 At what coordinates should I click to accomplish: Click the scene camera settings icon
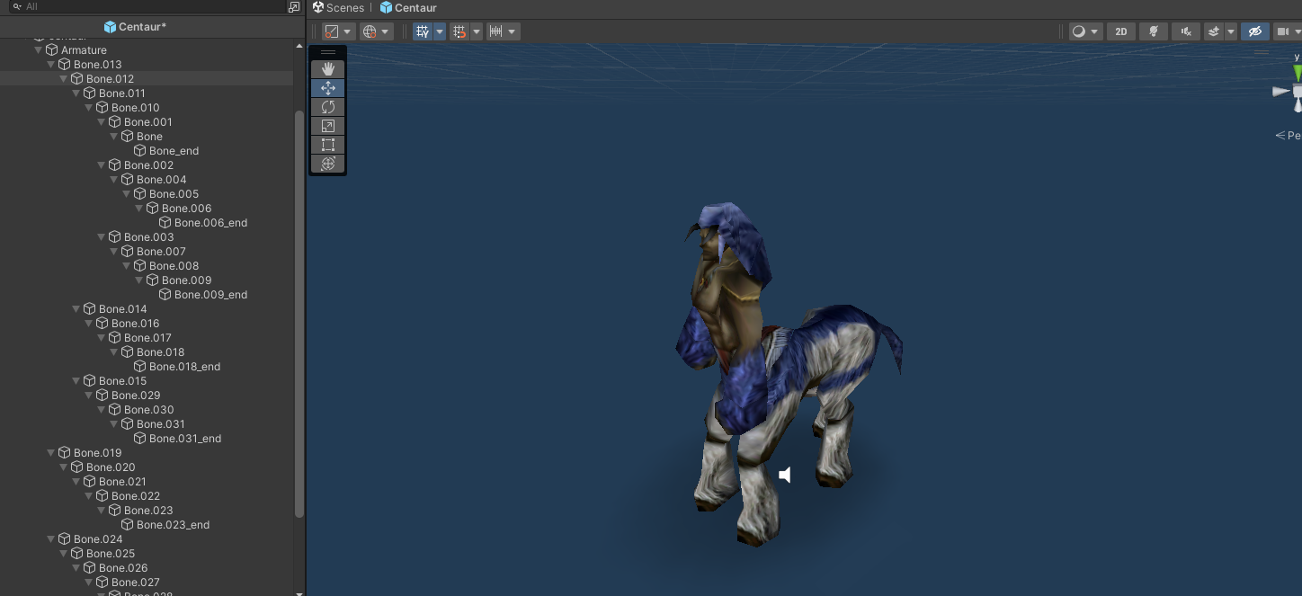click(1283, 31)
